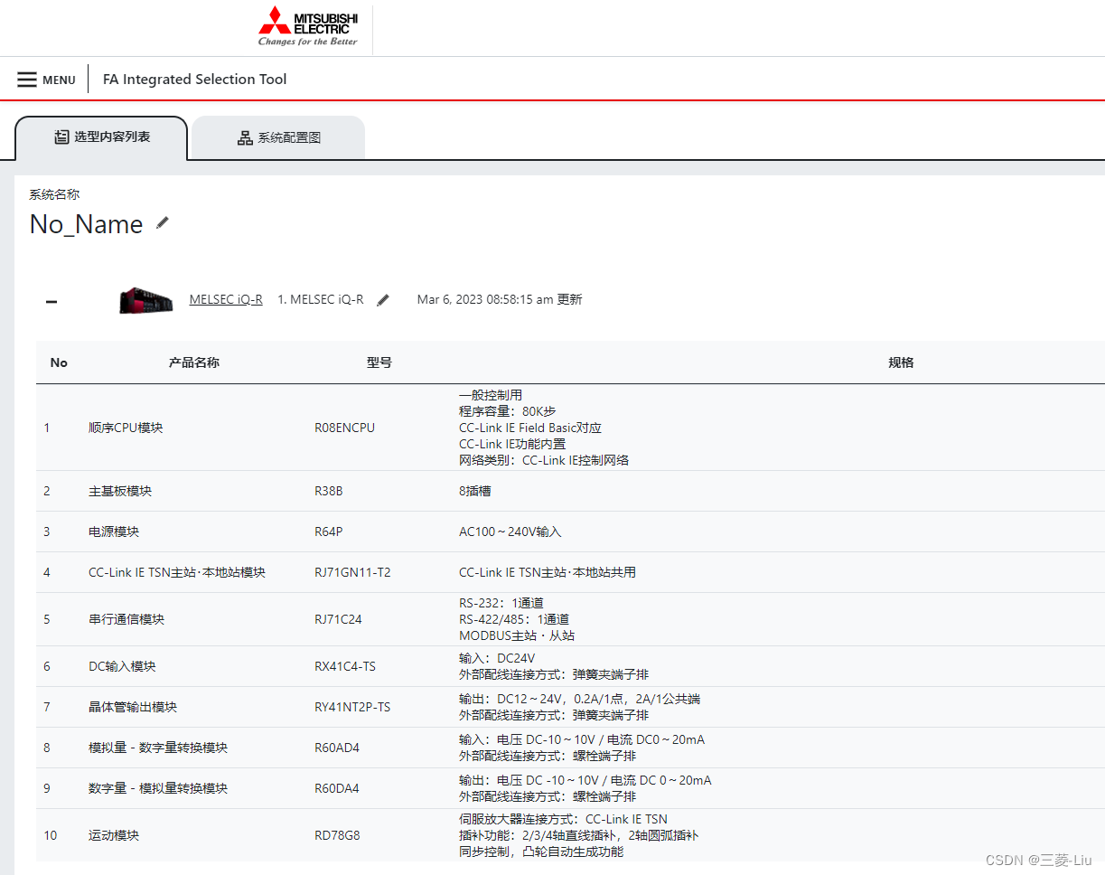Click the MODBUS主站・从站 specification line
This screenshot has height=875, width=1105.
click(517, 635)
